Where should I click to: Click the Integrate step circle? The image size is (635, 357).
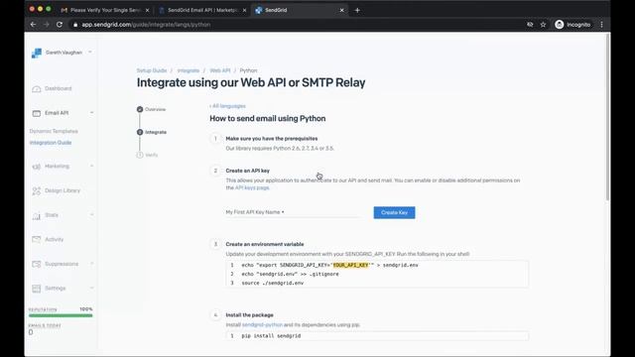140,132
